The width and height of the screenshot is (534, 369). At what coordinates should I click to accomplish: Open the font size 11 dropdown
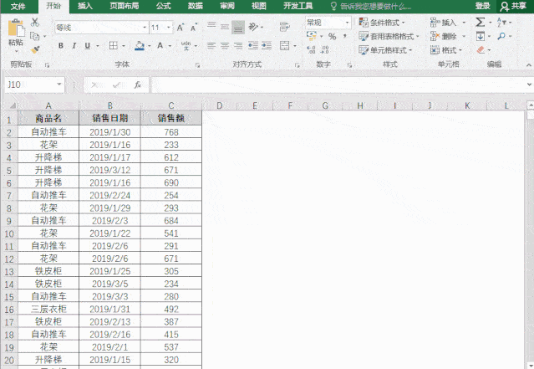[x=169, y=28]
